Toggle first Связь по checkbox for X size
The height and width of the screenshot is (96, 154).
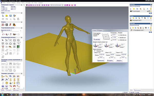tap(100, 52)
